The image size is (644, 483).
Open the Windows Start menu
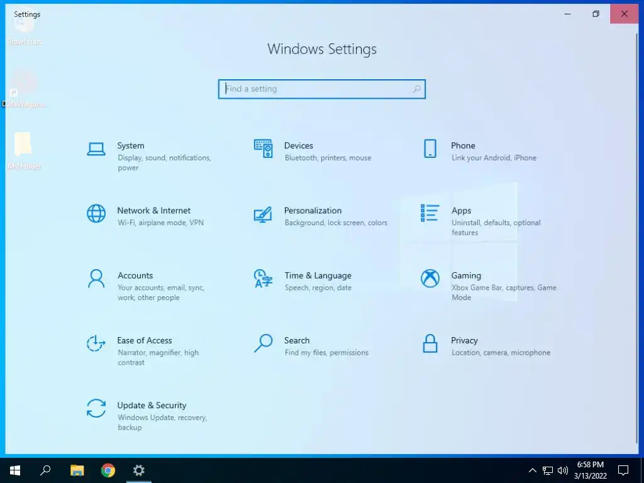[x=15, y=470]
